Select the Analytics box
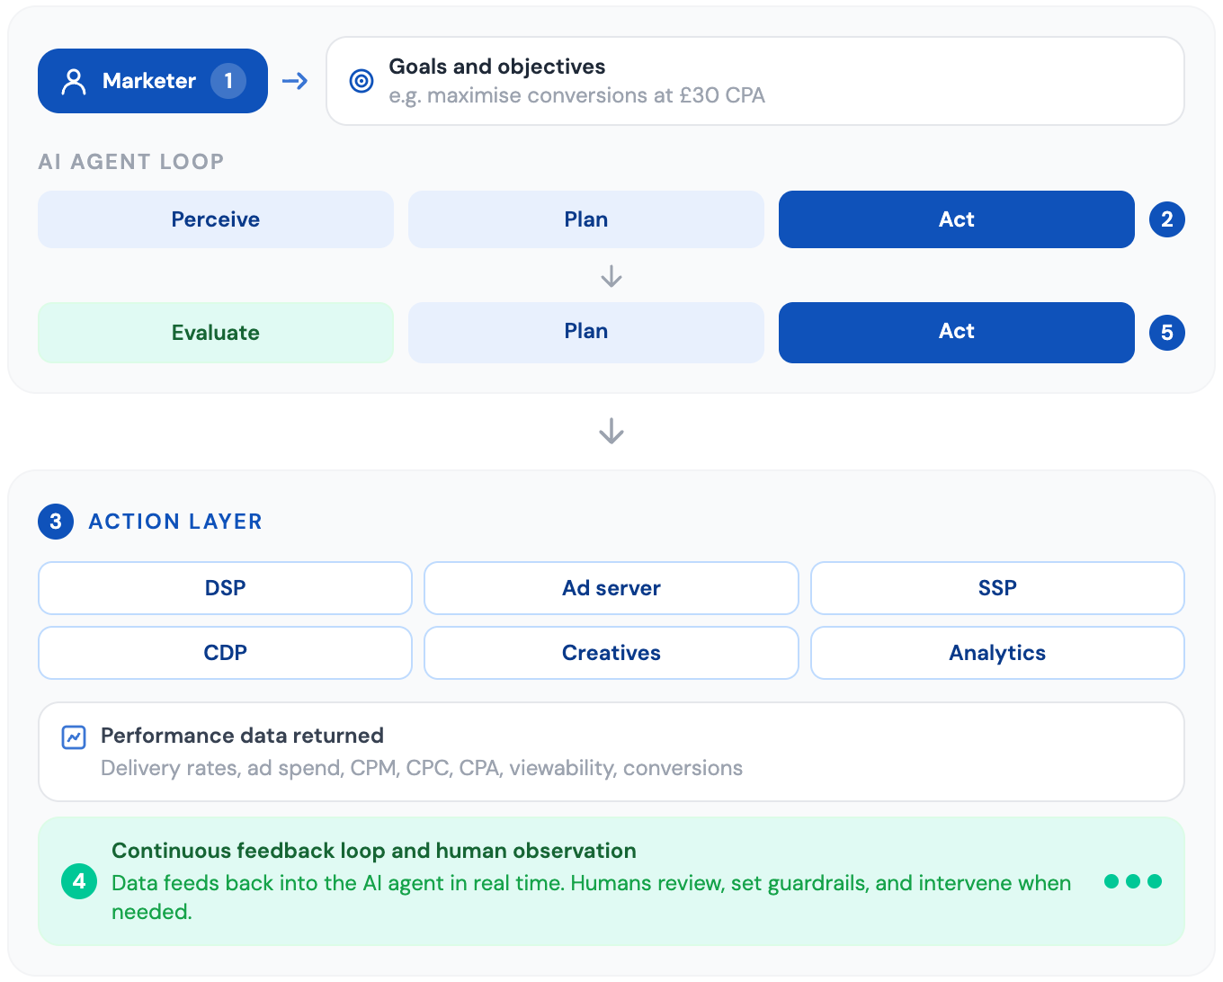 coord(997,653)
